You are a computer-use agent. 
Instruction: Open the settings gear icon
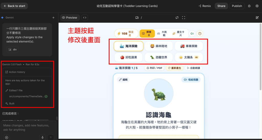(257, 6)
